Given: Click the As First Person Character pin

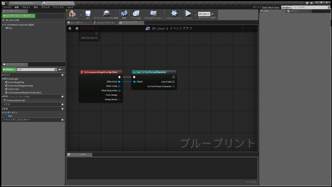Looking at the screenshot, I should coord(173,87).
